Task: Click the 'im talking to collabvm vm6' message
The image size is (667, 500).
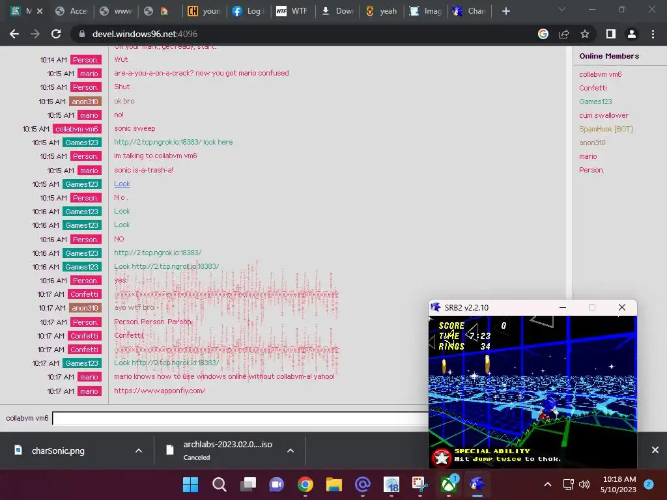Action: [155, 156]
